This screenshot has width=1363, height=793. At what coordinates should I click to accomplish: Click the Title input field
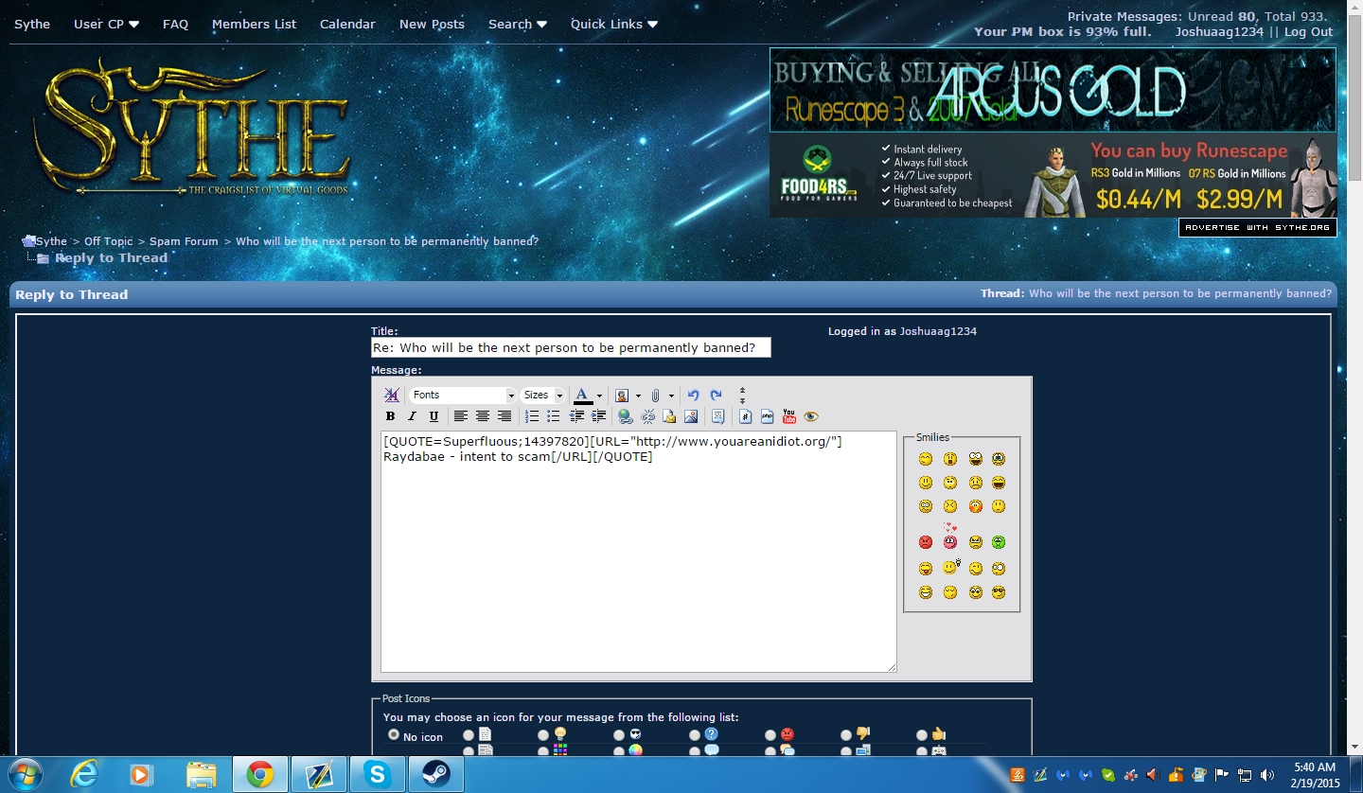pyautogui.click(x=571, y=347)
